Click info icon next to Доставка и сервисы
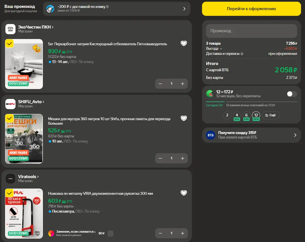305x242 pixels. (242, 54)
